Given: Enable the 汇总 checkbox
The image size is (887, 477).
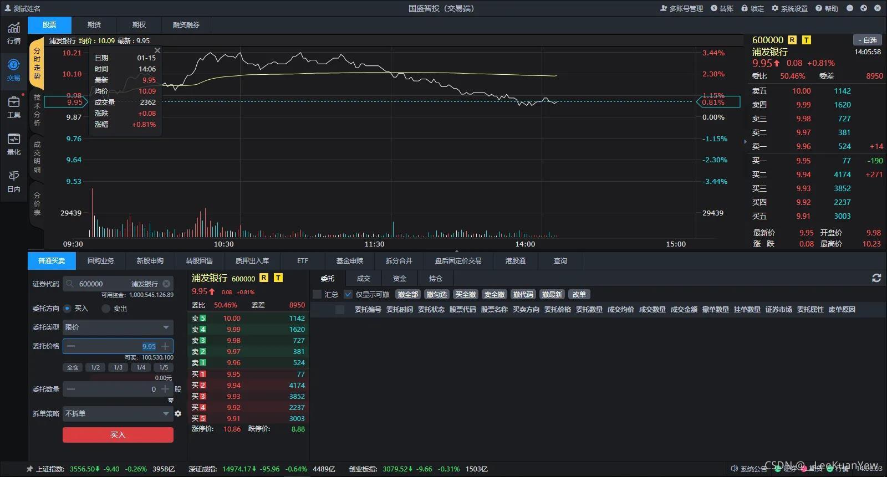Looking at the screenshot, I should click(317, 294).
